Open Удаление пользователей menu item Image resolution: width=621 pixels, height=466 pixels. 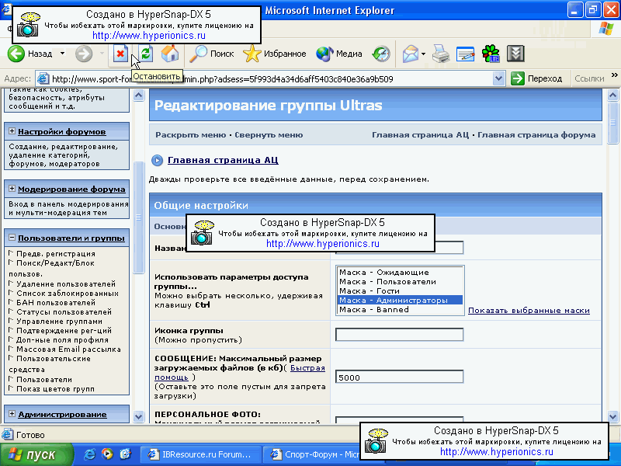pos(66,283)
